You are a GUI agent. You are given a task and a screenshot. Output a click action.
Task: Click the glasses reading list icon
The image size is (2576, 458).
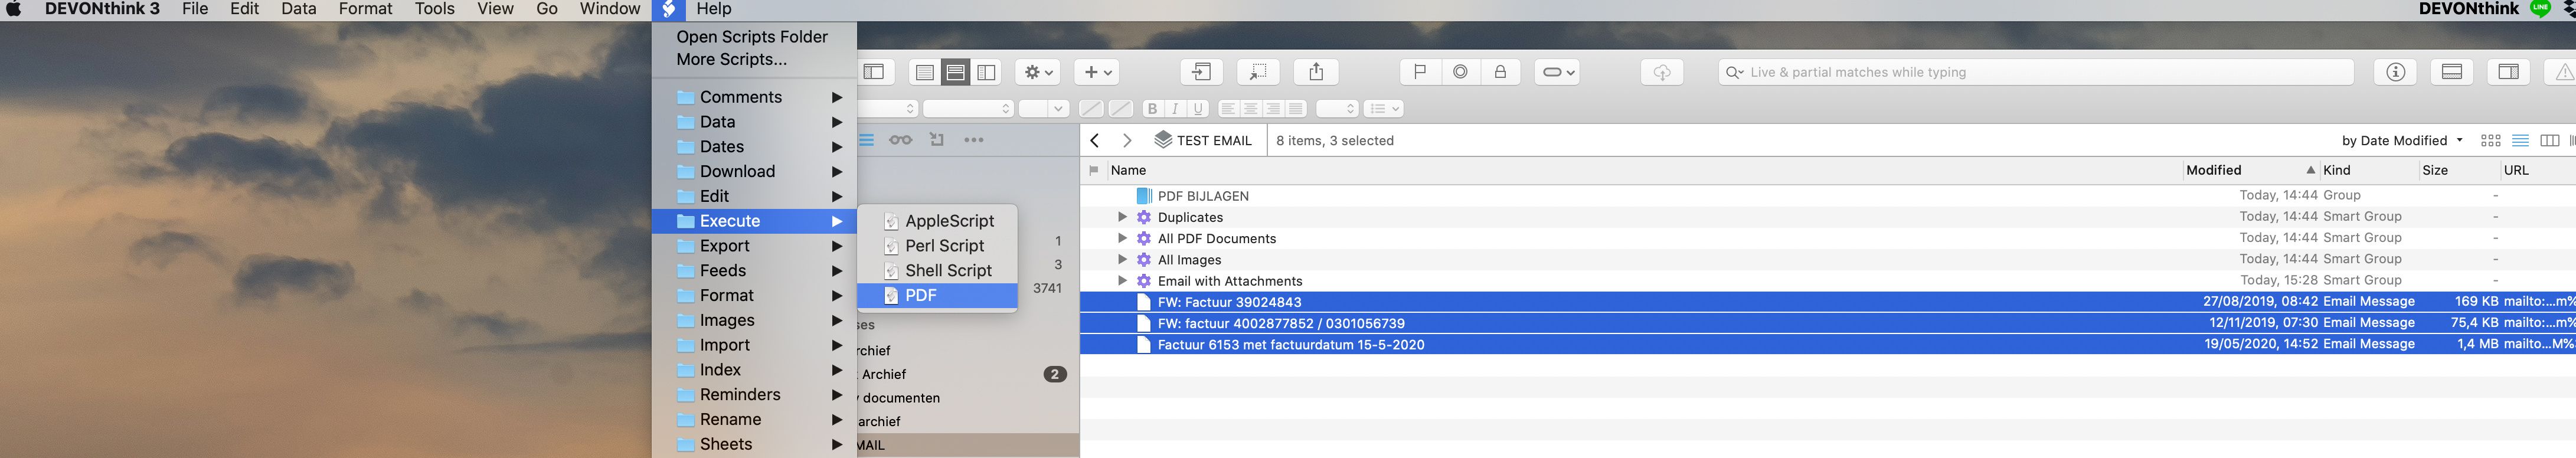pos(901,140)
